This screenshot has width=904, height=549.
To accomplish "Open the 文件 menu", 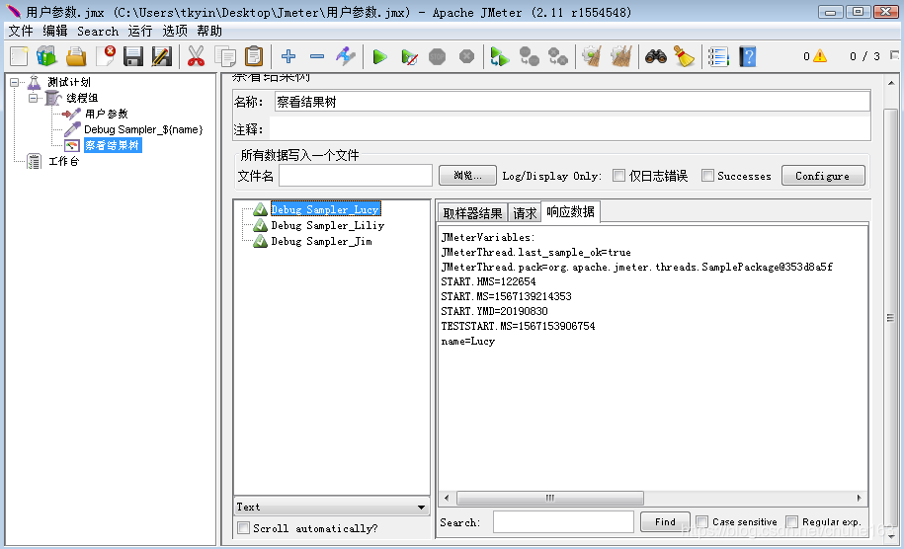I will coord(20,31).
